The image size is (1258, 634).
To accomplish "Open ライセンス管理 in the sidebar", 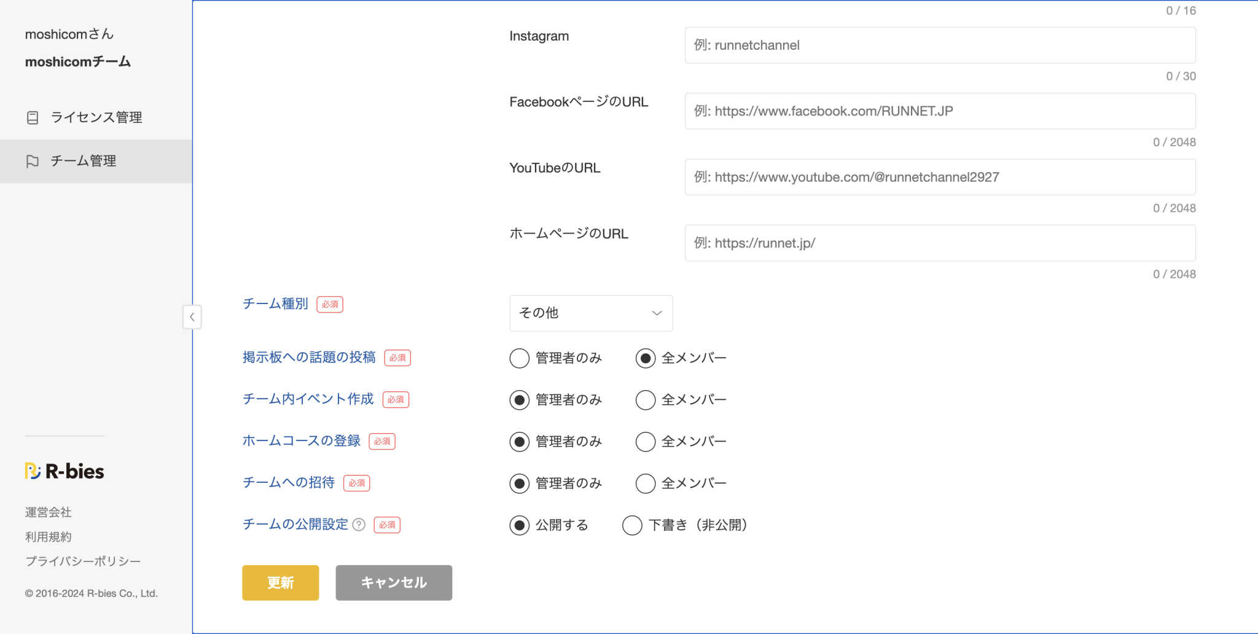I will (96, 117).
